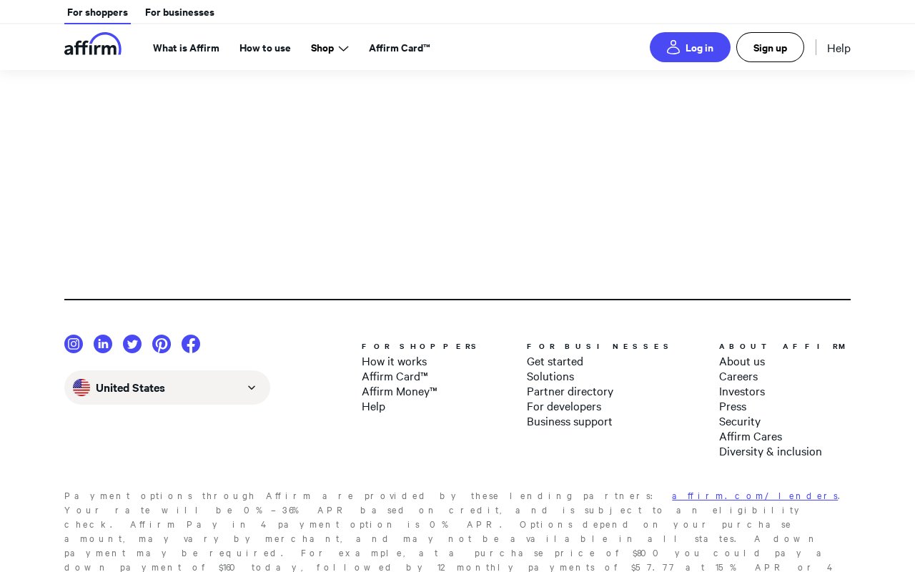The width and height of the screenshot is (915, 572).
Task: Open Affirm's Instagram page icon
Action: coord(74,344)
